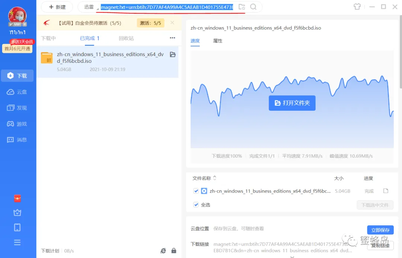402x258 pixels.
Task: Click the user avatar picture
Action: 17,16
